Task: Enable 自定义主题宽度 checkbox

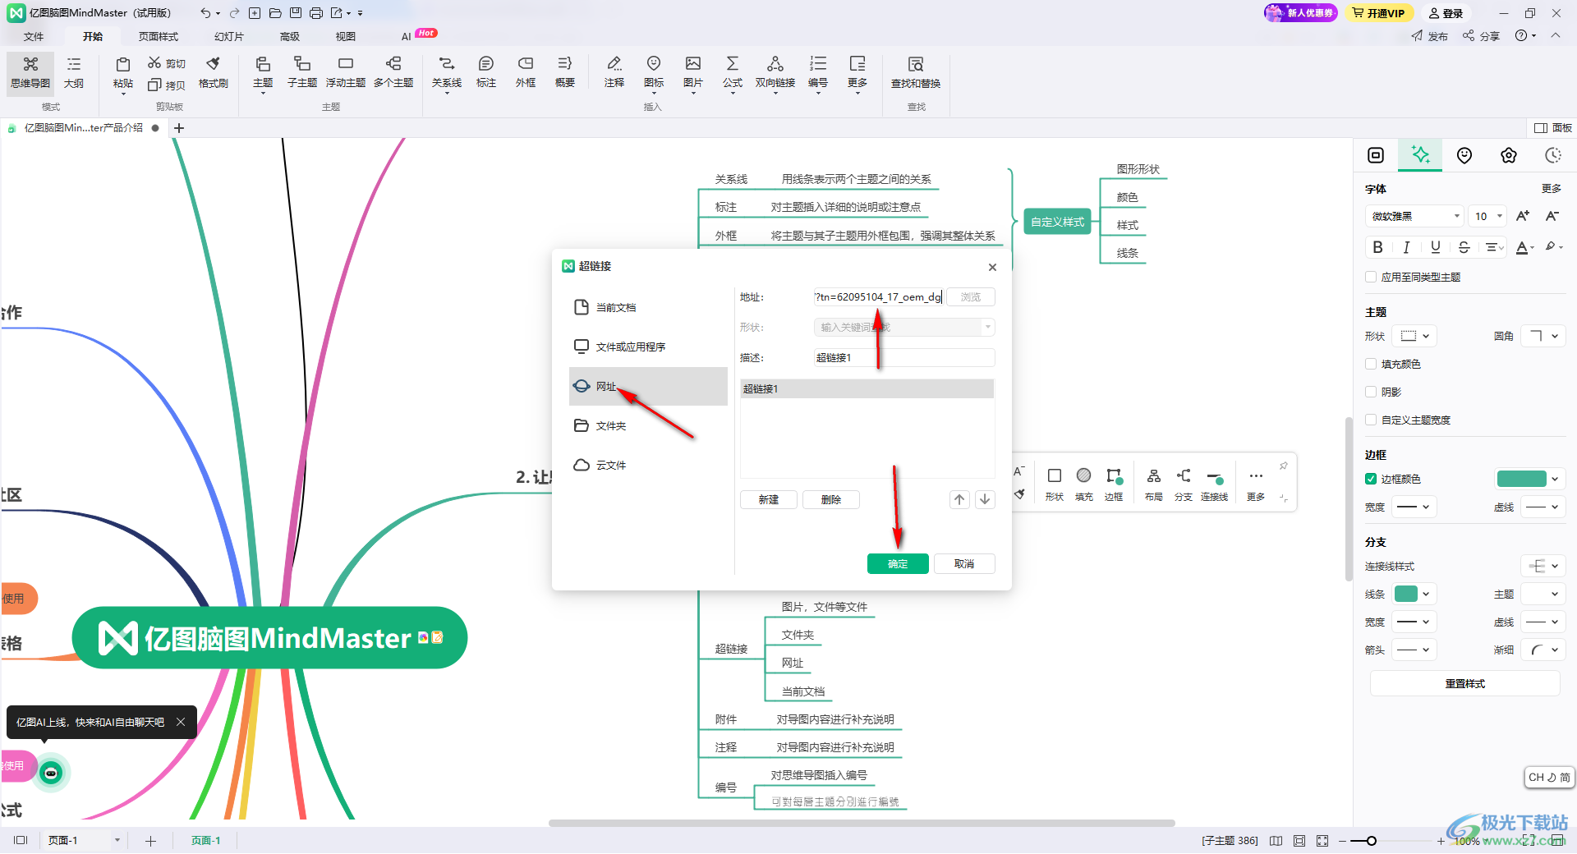Action: (1371, 420)
